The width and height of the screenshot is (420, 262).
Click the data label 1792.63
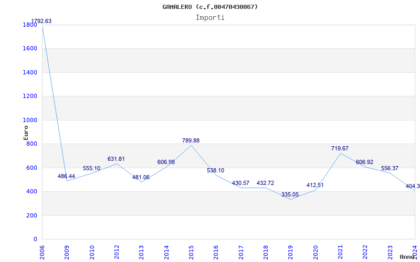click(41, 21)
